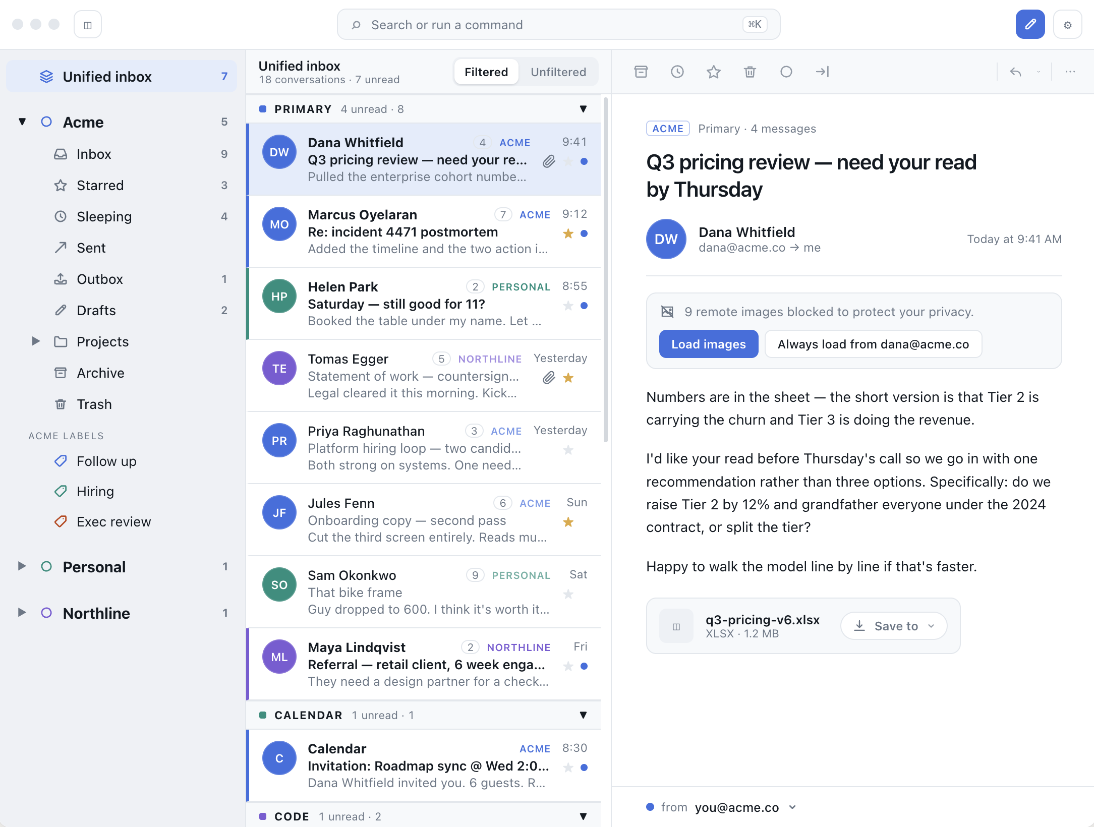Image resolution: width=1094 pixels, height=827 pixels.
Task: Select the Exec review label
Action: [121, 521]
